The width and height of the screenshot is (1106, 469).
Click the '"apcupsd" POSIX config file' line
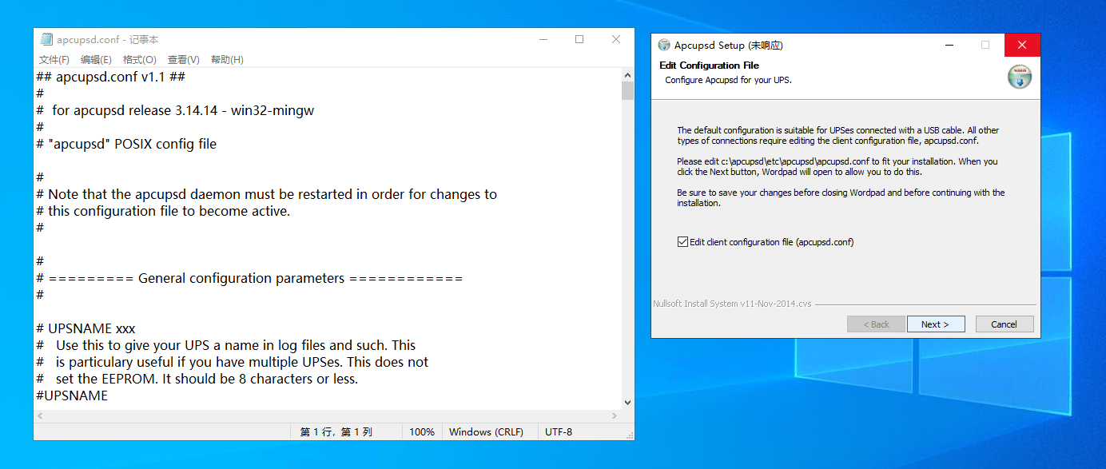(126, 144)
